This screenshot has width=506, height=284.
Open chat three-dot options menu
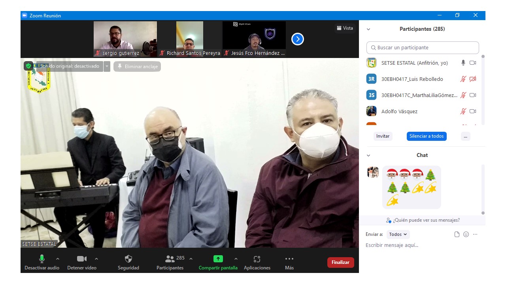click(x=475, y=234)
